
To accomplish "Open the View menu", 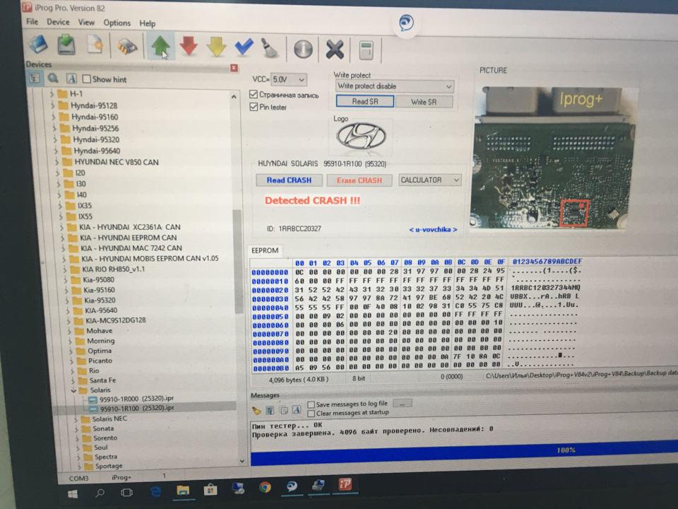I will click(86, 22).
